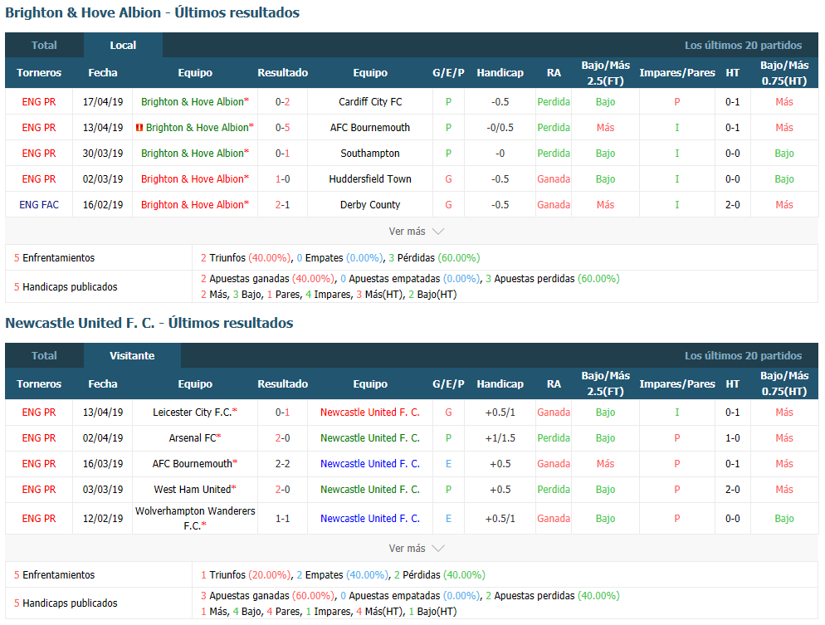Click the Torneros column header in Newcastle table

(39, 384)
